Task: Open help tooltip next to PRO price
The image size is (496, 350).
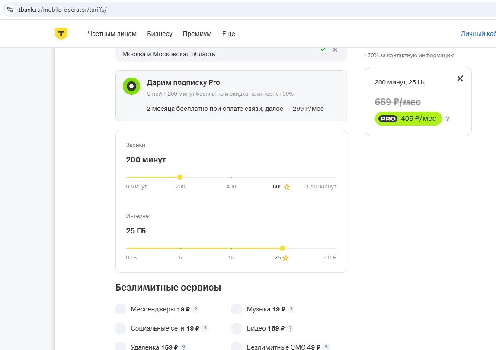Action: [448, 119]
